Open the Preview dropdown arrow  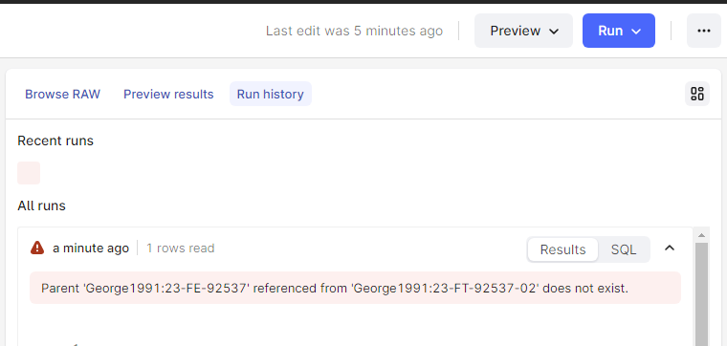pyautogui.click(x=554, y=32)
